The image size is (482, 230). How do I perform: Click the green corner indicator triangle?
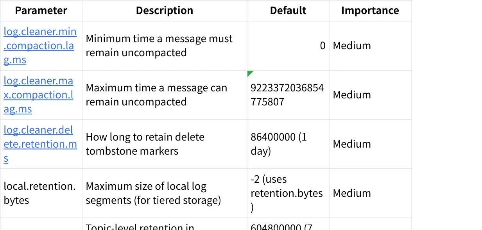(x=250, y=73)
